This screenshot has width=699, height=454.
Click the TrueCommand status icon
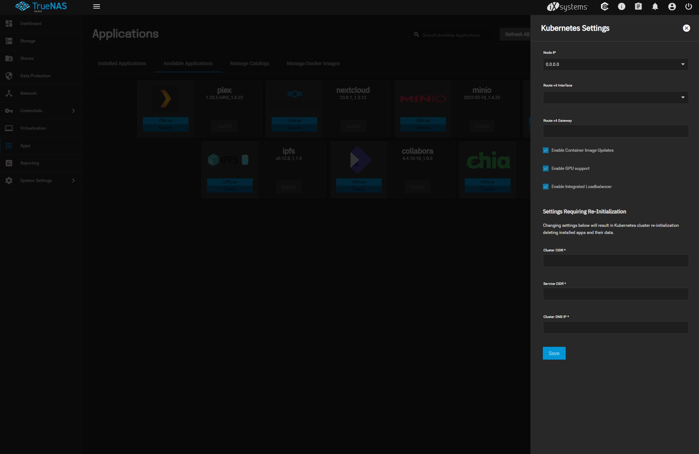[605, 6]
